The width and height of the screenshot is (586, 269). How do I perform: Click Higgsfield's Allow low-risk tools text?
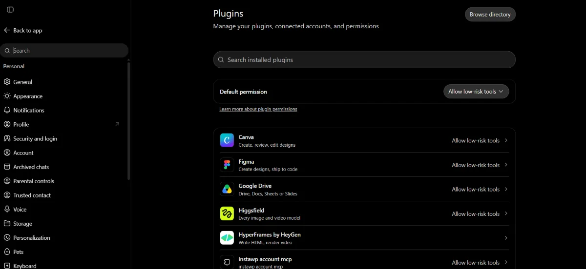pos(476,213)
